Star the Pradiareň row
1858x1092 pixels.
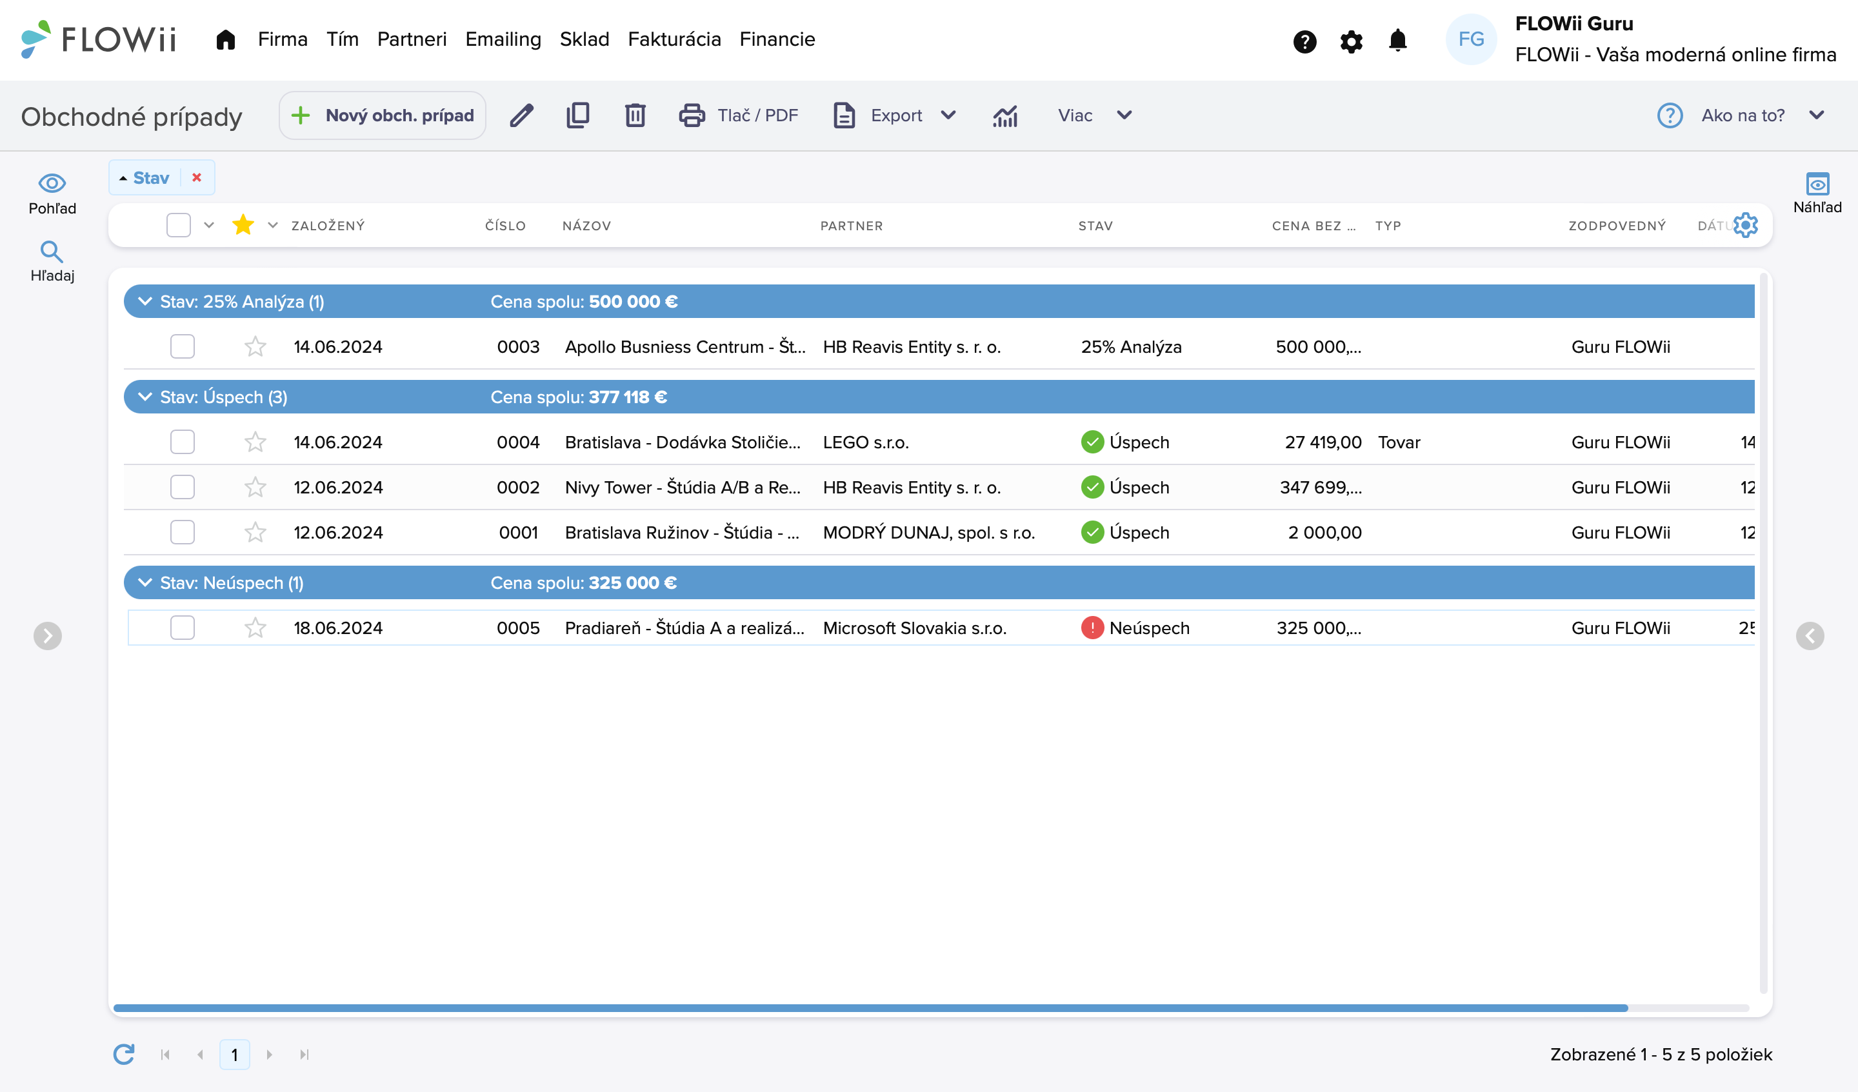click(255, 628)
